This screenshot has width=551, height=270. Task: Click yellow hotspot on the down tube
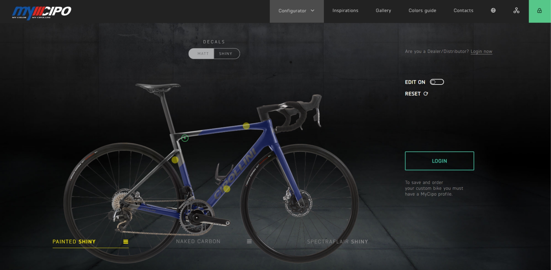[227, 189]
